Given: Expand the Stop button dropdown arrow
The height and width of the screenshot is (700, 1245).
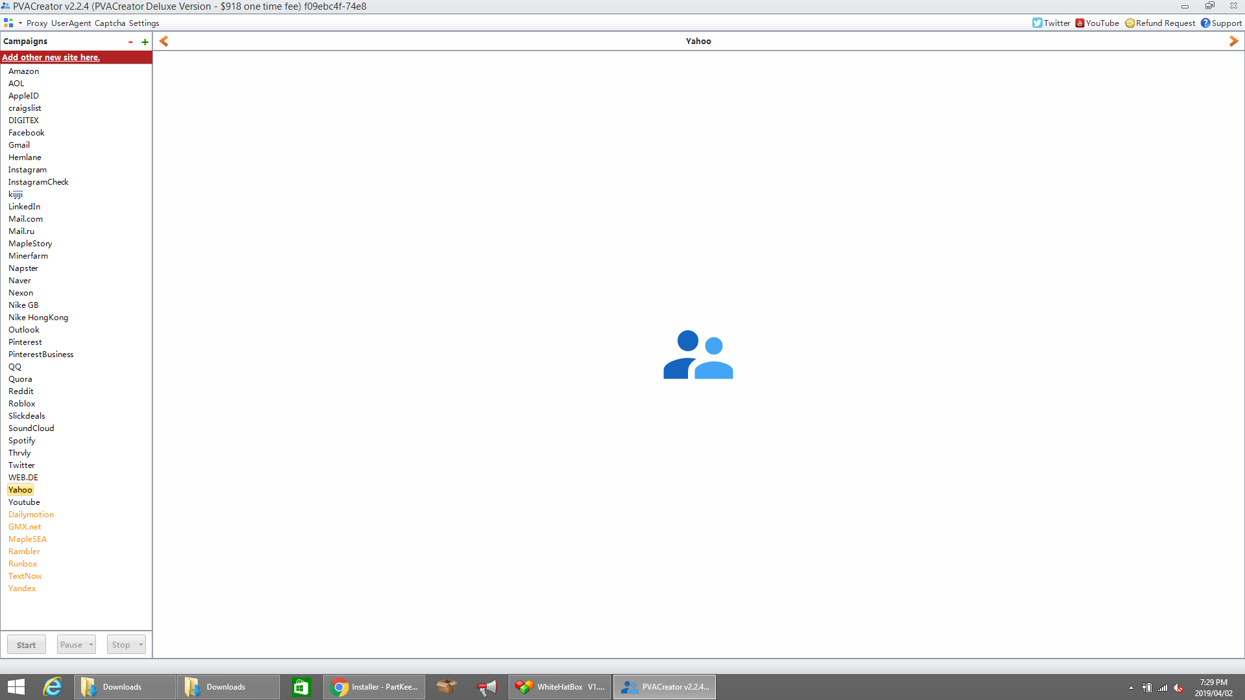Looking at the screenshot, I should [141, 644].
